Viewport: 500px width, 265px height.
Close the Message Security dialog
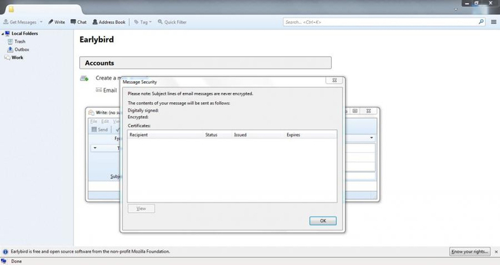[334, 80]
